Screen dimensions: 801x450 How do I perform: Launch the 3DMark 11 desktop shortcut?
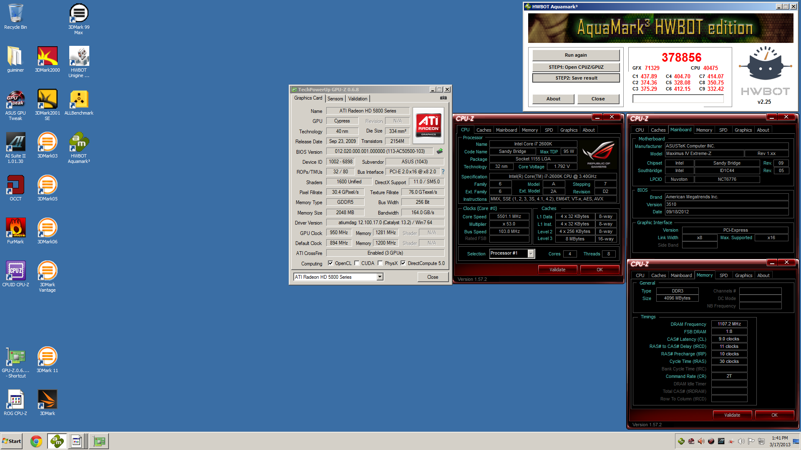[47, 360]
